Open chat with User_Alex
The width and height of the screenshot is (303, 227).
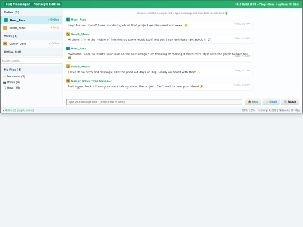click(x=31, y=20)
